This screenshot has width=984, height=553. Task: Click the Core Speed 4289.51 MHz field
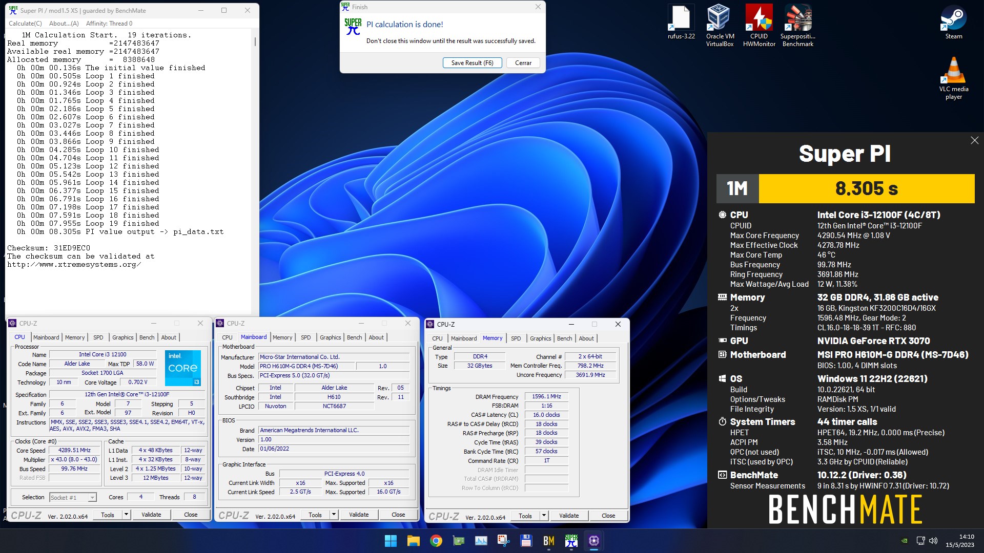click(x=75, y=450)
